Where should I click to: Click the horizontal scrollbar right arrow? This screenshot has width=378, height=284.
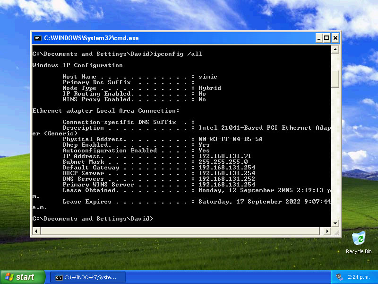pos(327,231)
